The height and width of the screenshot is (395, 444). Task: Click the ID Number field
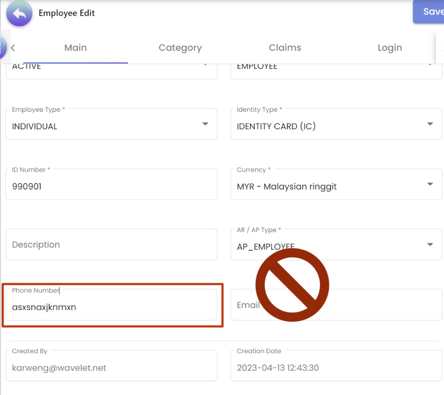tap(111, 186)
